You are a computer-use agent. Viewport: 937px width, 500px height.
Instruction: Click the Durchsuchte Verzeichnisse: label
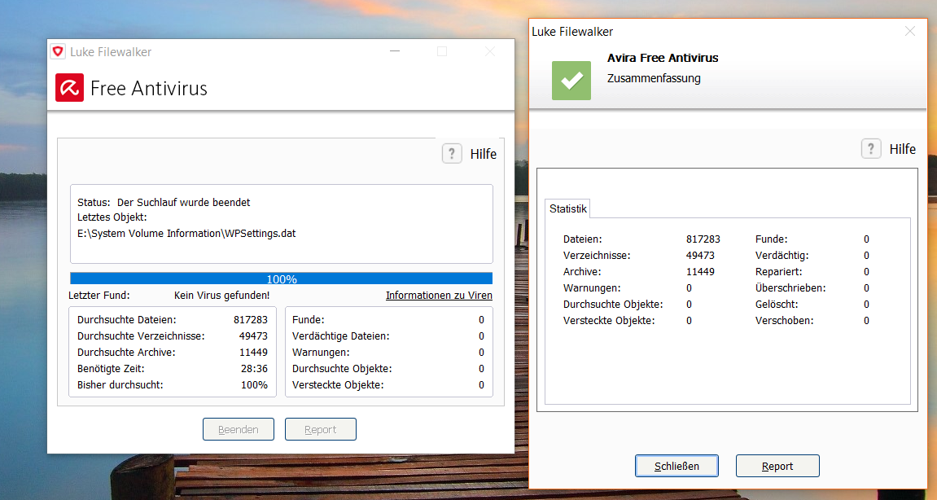[x=141, y=336]
